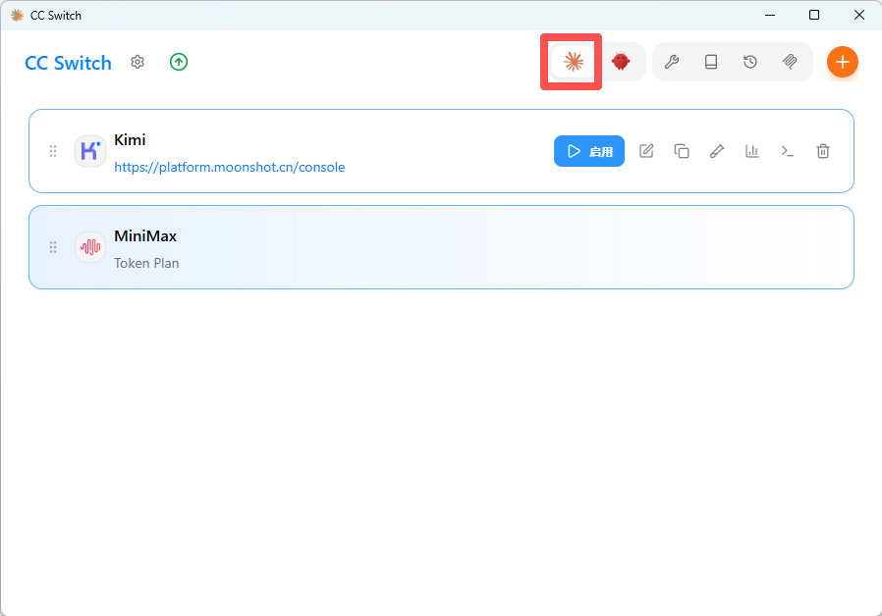Screen dimensions: 882x616
Task: Switch to the red crab app tab
Action: click(621, 62)
